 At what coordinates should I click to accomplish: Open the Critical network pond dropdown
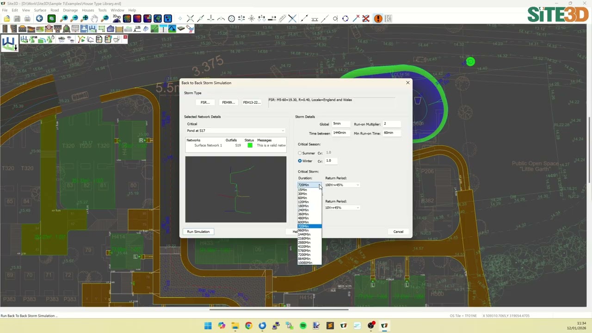[x=235, y=131]
